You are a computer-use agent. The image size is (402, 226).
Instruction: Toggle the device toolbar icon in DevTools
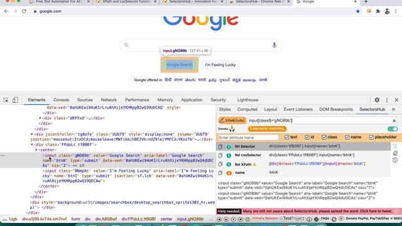point(15,100)
